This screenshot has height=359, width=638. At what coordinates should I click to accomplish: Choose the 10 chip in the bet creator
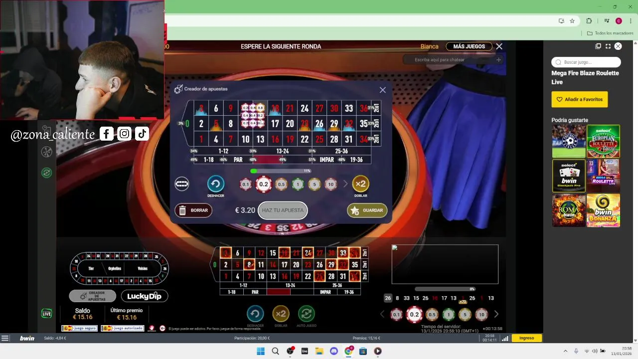(x=331, y=184)
